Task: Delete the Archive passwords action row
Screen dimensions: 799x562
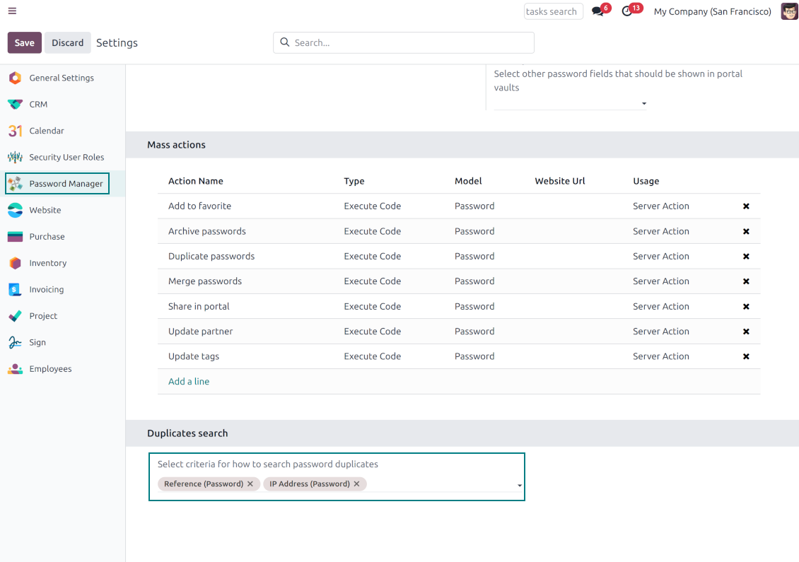Action: (746, 231)
